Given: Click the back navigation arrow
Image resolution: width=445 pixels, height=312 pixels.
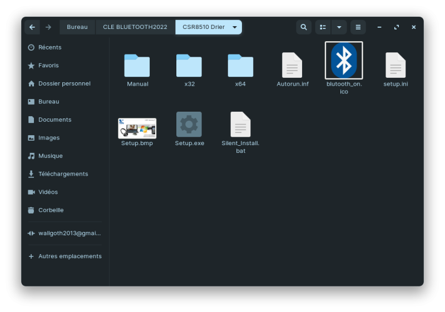Looking at the screenshot, I should pos(32,27).
